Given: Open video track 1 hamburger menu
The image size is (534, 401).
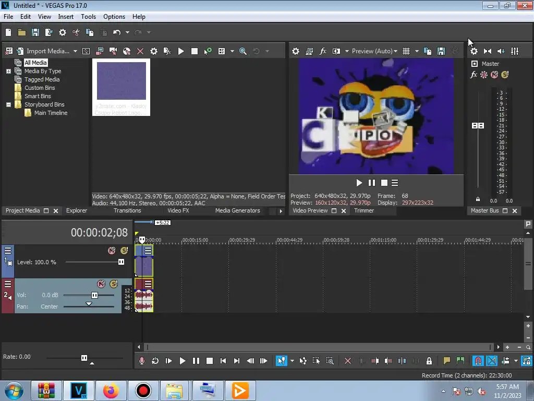Looking at the screenshot, I should tap(8, 251).
